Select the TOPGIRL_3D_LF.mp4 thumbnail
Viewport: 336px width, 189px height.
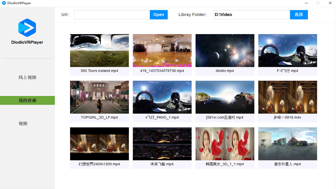pyautogui.click(x=99, y=97)
